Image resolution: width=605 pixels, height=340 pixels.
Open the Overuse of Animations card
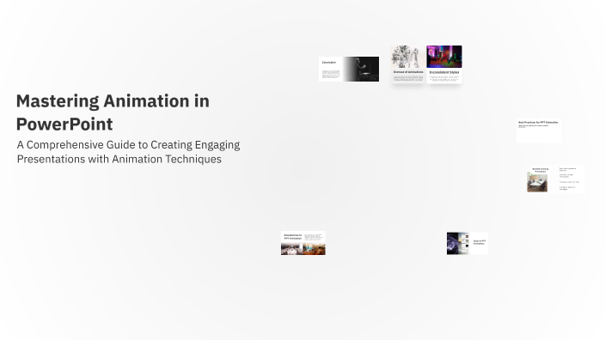pyautogui.click(x=408, y=64)
